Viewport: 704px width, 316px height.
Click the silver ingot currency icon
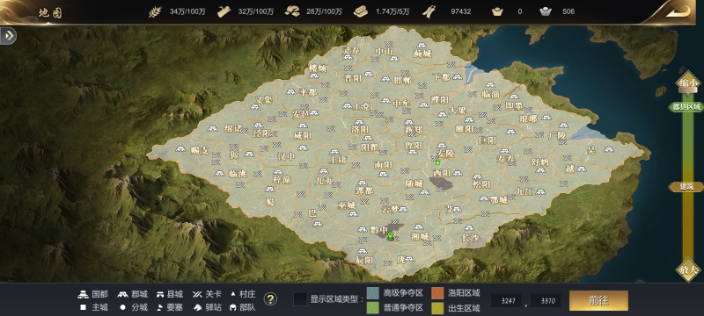(546, 11)
